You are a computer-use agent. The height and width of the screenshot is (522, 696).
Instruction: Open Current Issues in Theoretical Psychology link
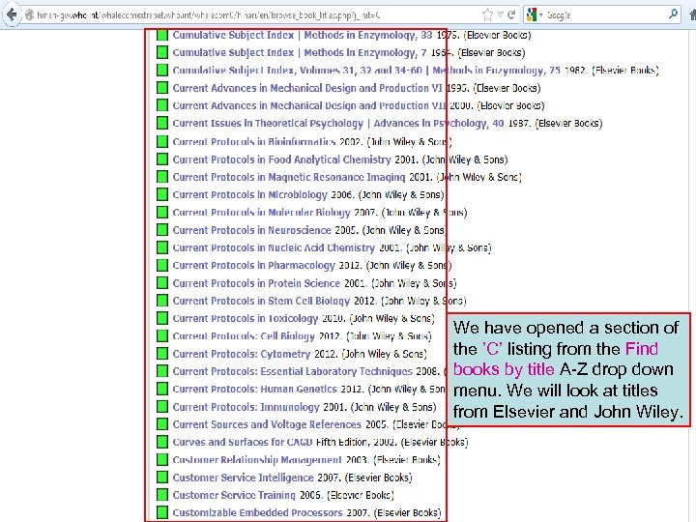pyautogui.click(x=338, y=124)
